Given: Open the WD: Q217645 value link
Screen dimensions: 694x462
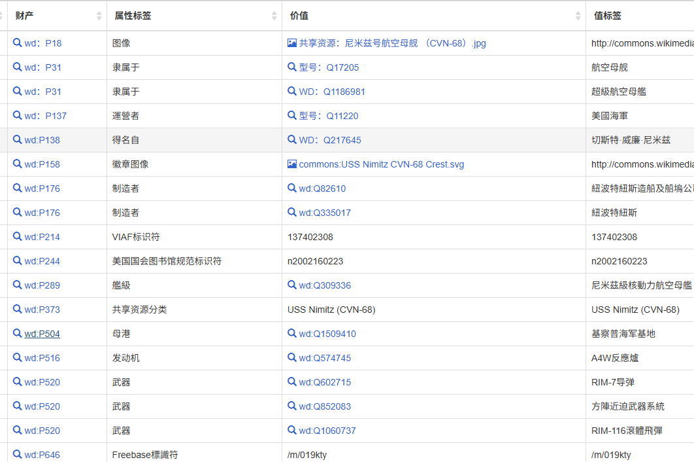Looking at the screenshot, I should (330, 140).
